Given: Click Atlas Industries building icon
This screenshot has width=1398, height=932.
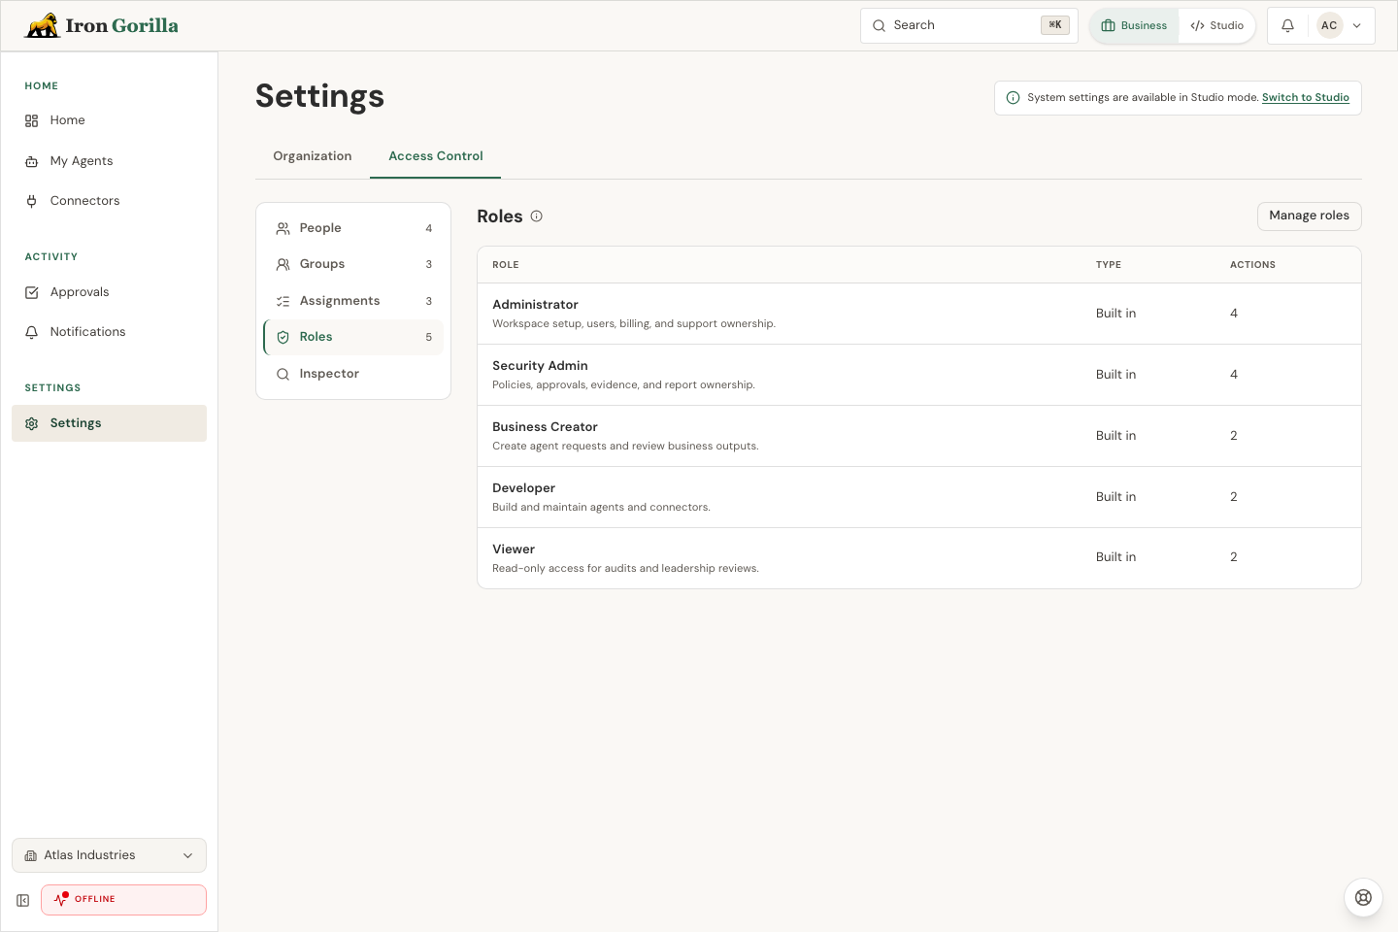Looking at the screenshot, I should [x=31, y=855].
